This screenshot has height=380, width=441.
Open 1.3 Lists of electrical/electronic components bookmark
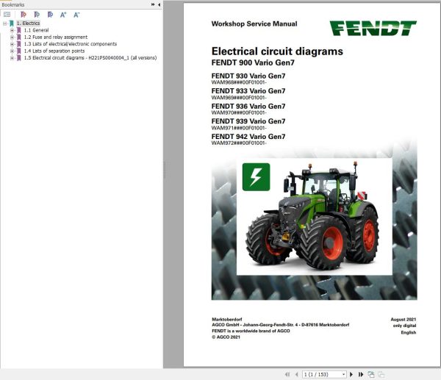pyautogui.click(x=71, y=44)
